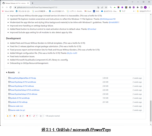Viewport: 152px width, 136px height.
Task: Click scrollbar up arrow
Action: pyautogui.click(x=151, y=15)
